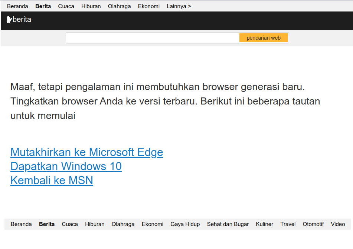
Task: Open the Otomotif section
Action: (x=313, y=224)
